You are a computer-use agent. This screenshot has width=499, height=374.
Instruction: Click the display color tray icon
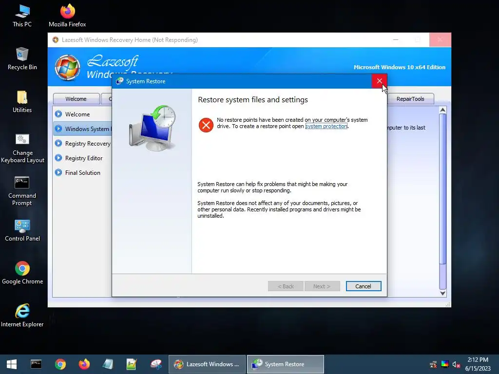point(445,364)
